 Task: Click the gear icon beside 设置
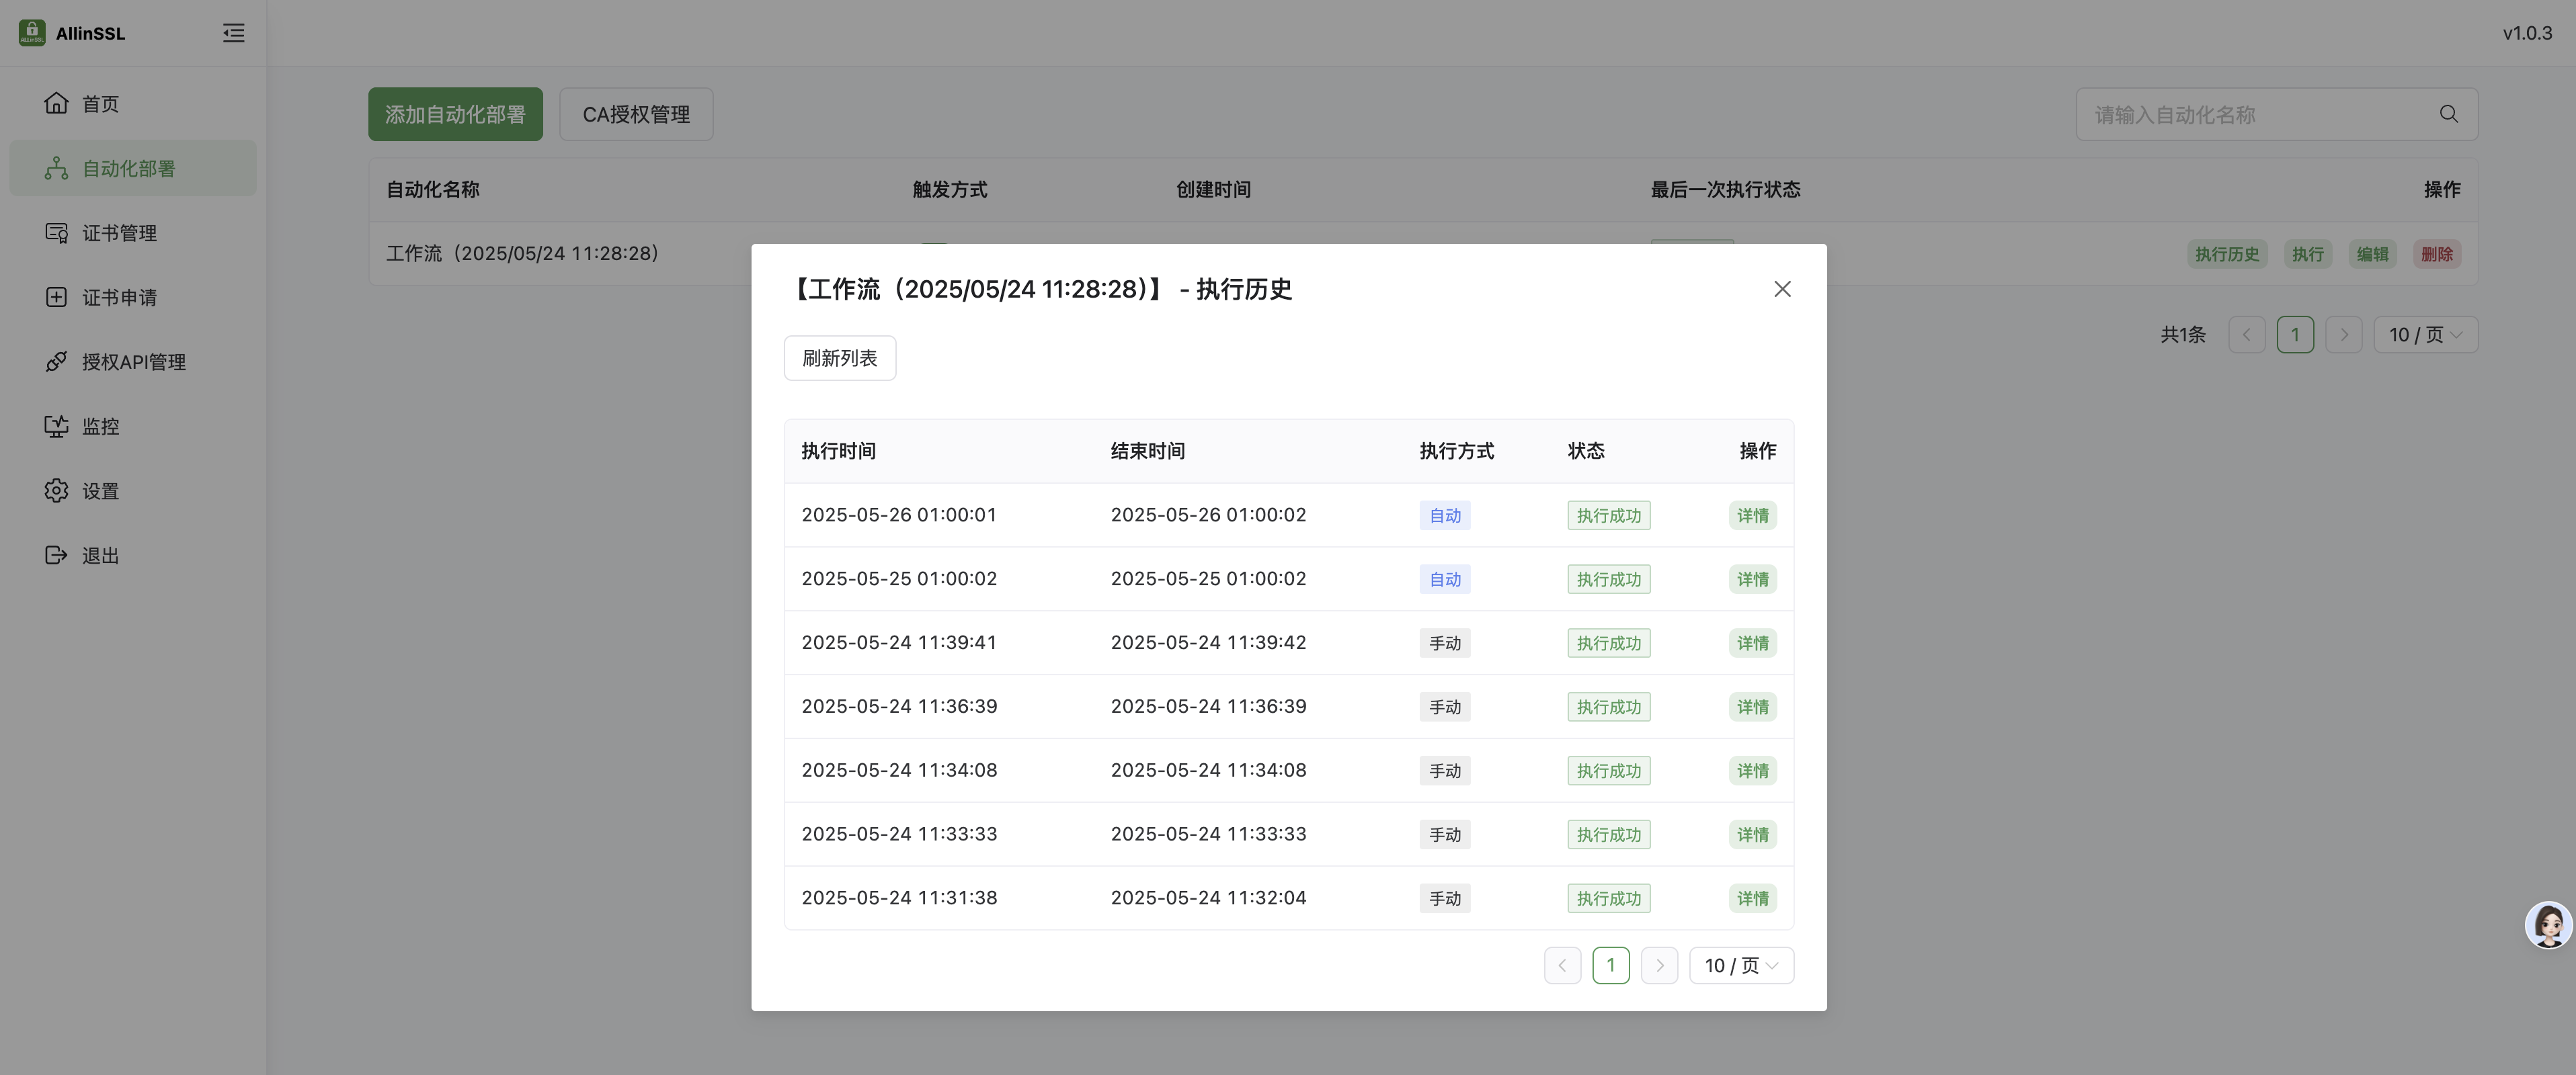click(56, 490)
